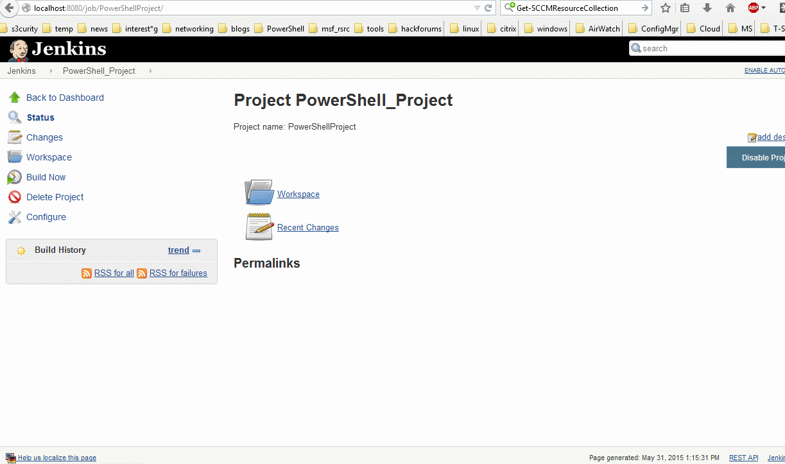Open the PowerShell bookmark folder

tap(279, 28)
